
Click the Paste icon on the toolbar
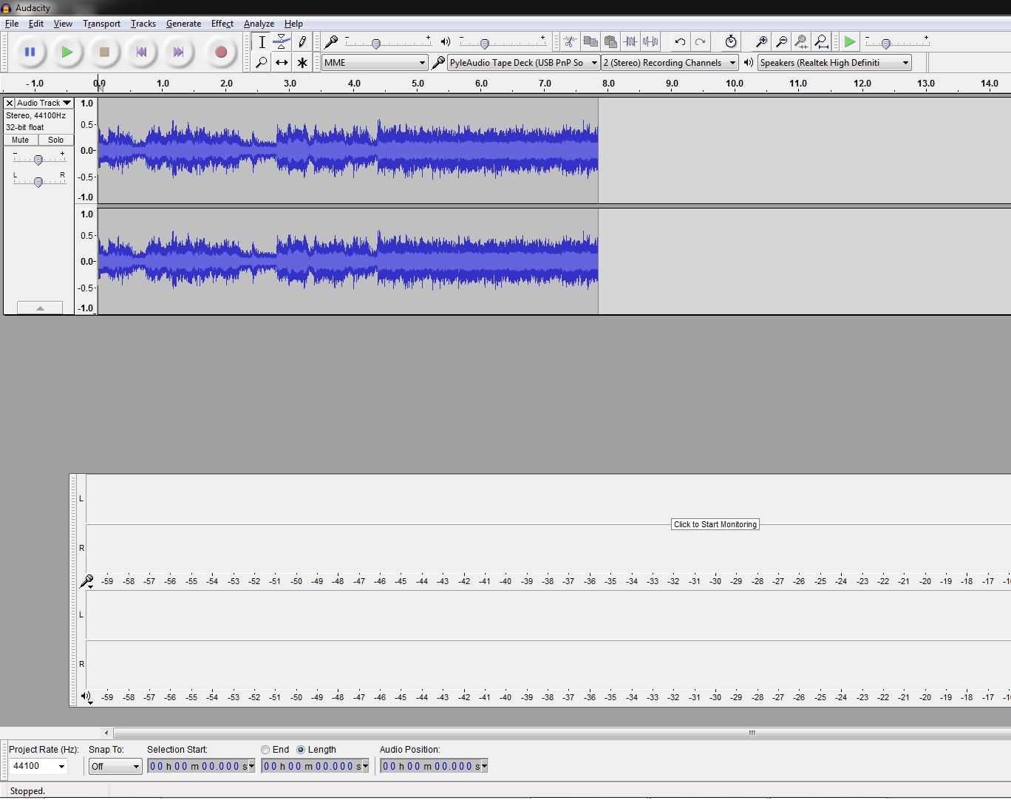point(610,42)
